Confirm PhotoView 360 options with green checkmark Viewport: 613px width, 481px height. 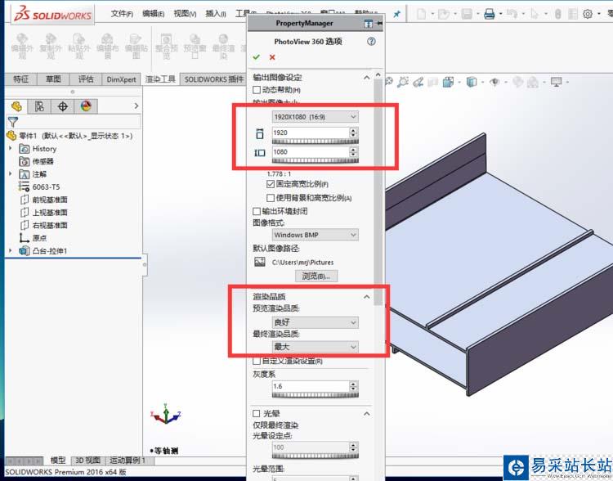257,57
